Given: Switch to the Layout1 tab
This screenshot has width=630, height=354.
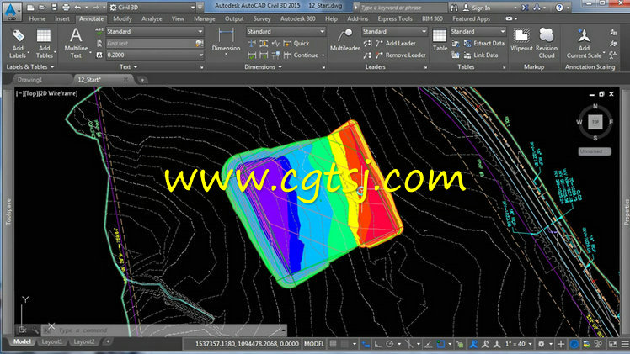Looking at the screenshot, I should 52,341.
